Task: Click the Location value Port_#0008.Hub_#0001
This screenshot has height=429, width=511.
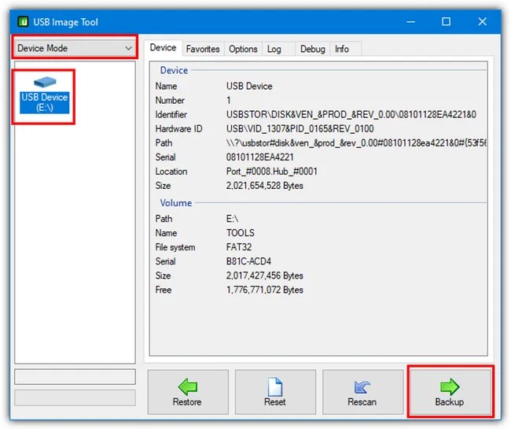Action: pos(271,172)
